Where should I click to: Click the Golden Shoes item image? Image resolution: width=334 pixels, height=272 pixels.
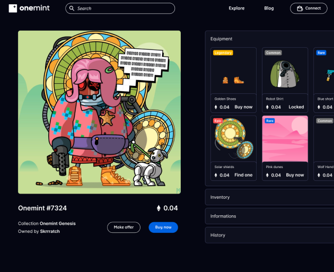pyautogui.click(x=233, y=71)
